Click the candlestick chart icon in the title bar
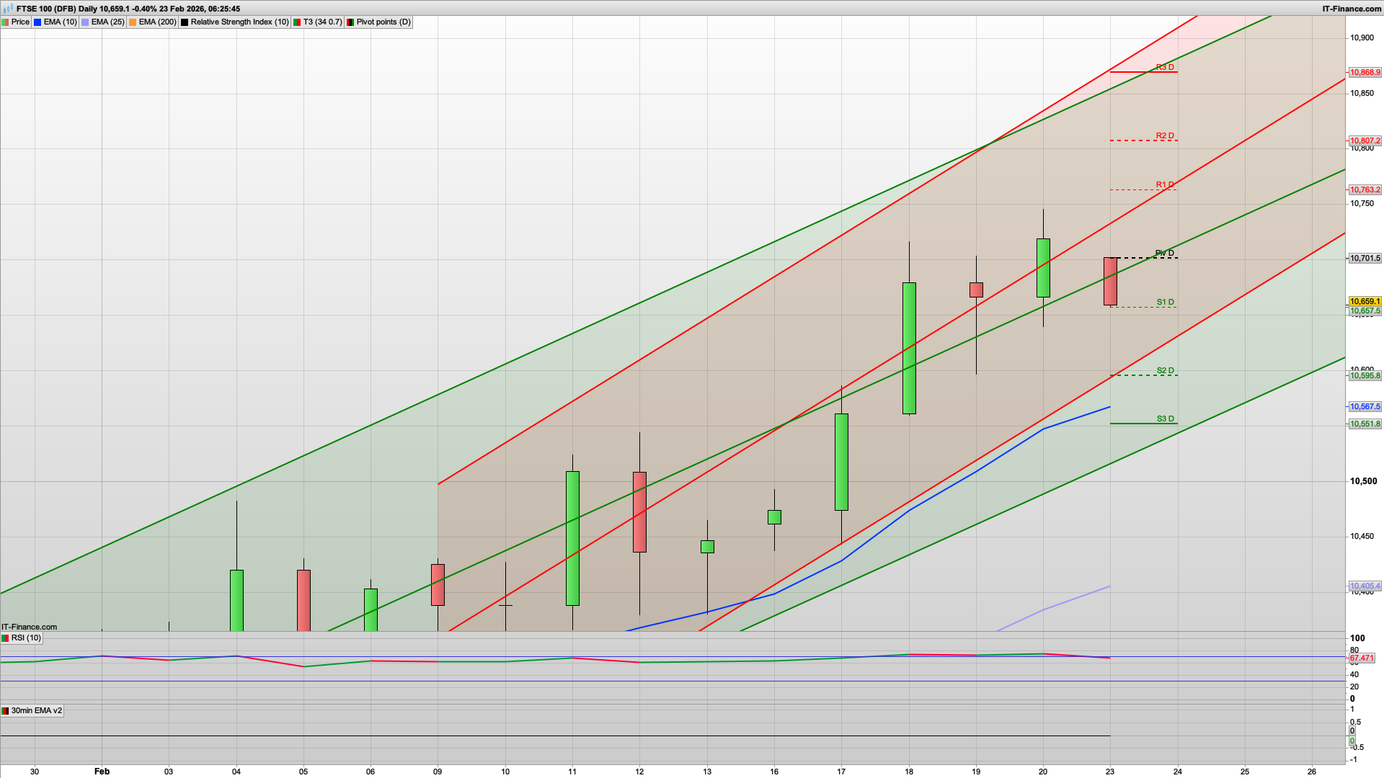The height and width of the screenshot is (778, 1384). [x=7, y=9]
